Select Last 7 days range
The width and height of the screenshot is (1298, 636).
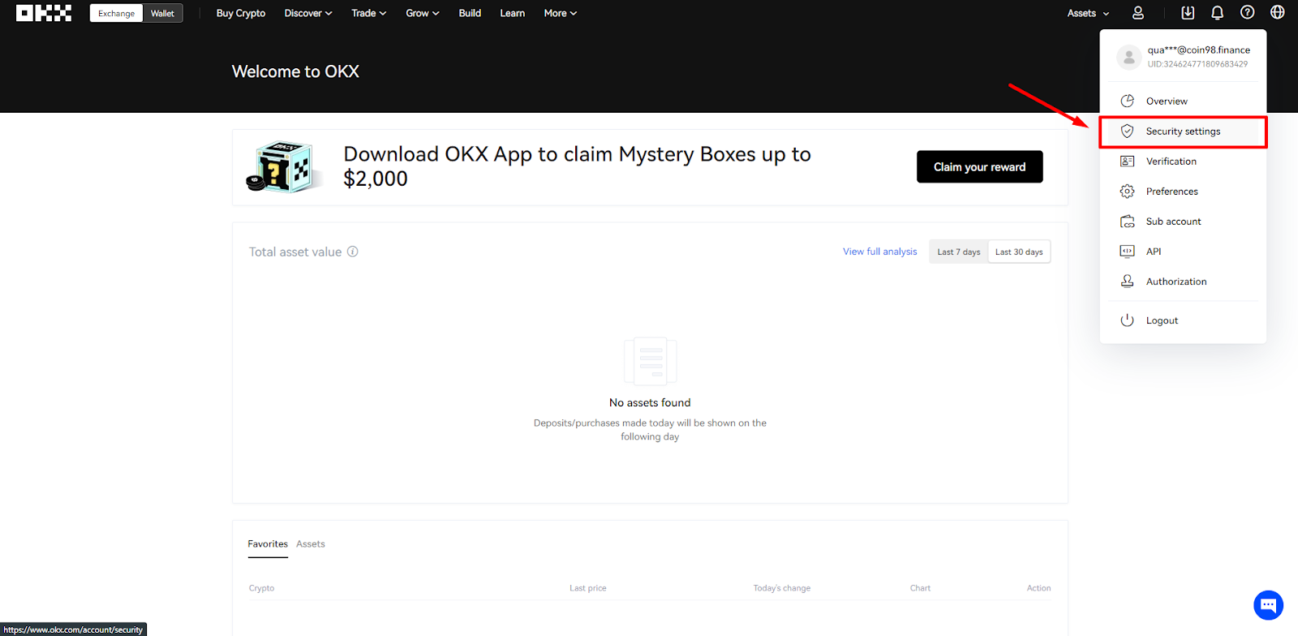pos(959,252)
